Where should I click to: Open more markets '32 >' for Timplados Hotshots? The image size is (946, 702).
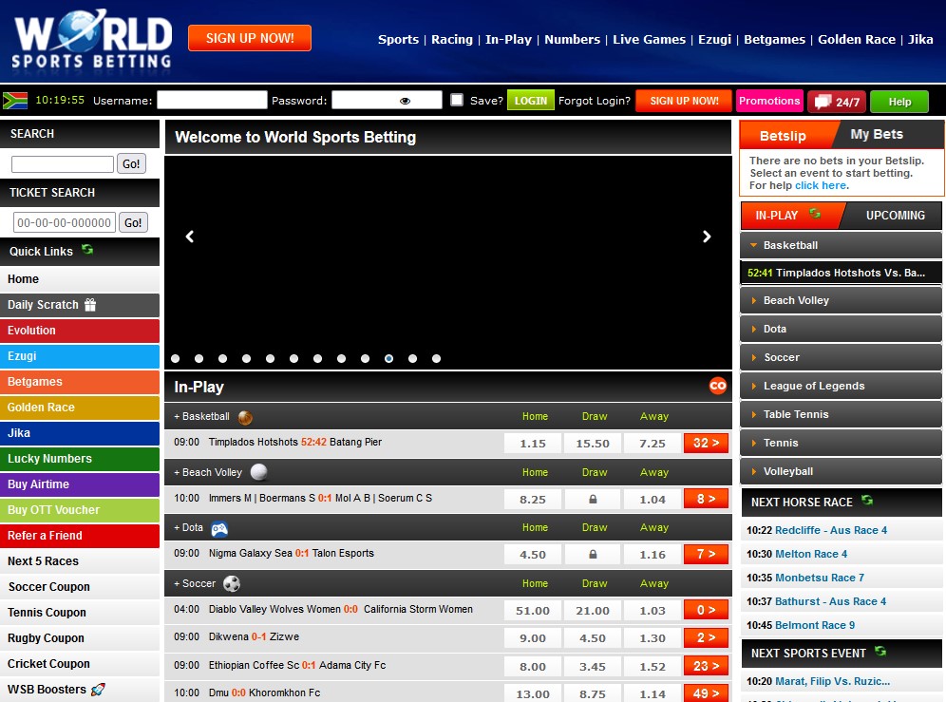(x=706, y=443)
